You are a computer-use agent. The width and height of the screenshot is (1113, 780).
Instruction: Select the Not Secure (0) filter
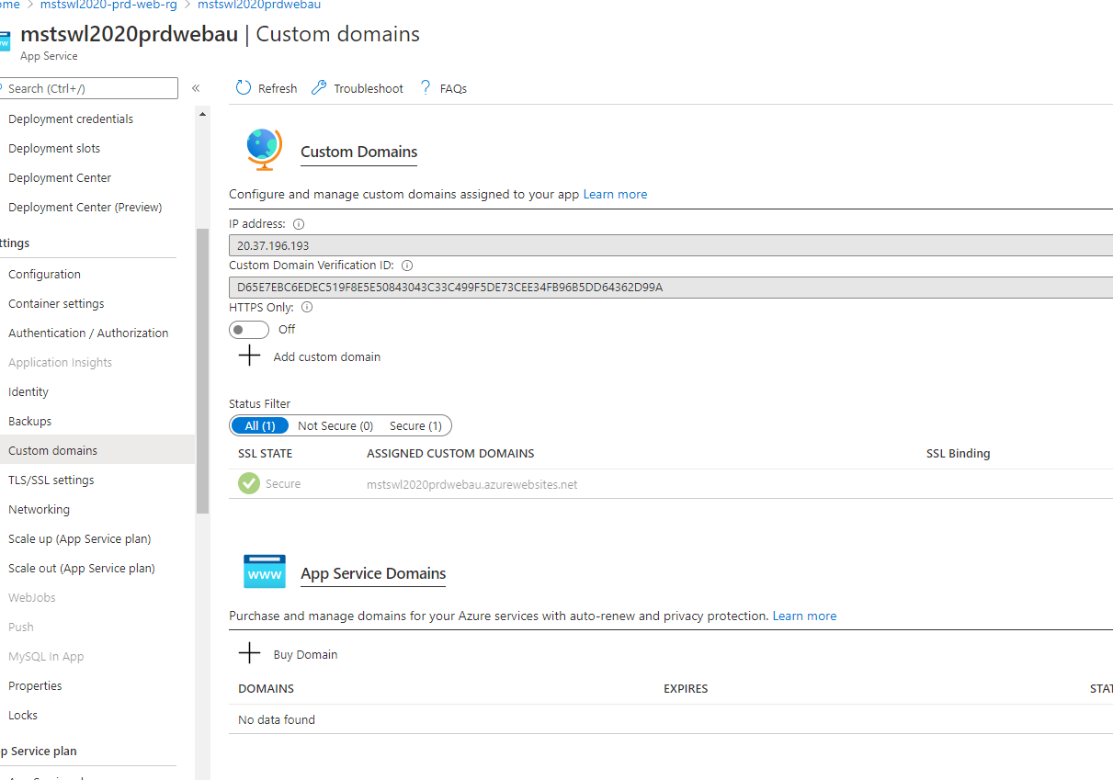(x=335, y=425)
